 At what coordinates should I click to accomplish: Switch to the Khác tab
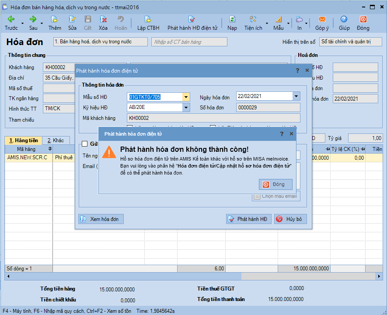click(56, 140)
